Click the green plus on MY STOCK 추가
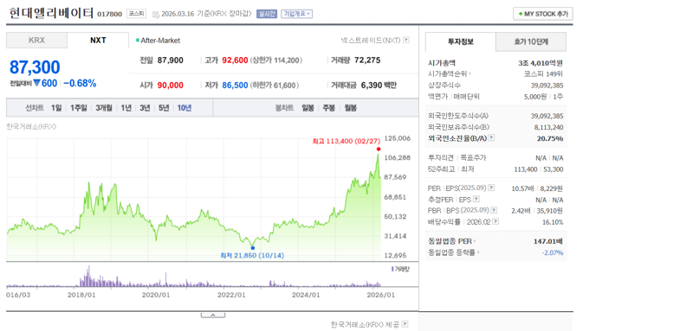This screenshot has height=331, width=693. pos(521,14)
